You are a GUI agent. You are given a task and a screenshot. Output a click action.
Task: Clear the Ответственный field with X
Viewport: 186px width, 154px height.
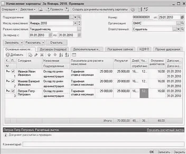coord(178,29)
